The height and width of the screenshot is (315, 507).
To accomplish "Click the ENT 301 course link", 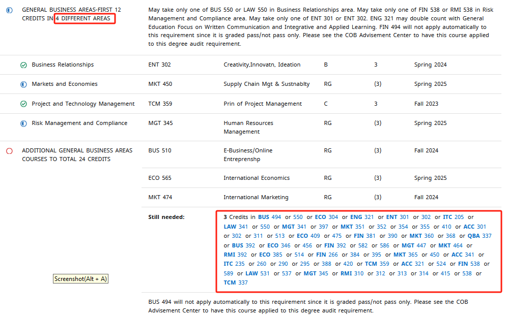I will coord(397,217).
